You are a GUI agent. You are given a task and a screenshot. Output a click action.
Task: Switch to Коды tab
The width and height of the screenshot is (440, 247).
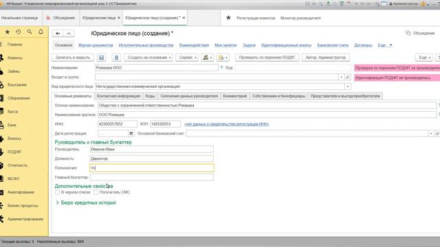tap(150, 96)
